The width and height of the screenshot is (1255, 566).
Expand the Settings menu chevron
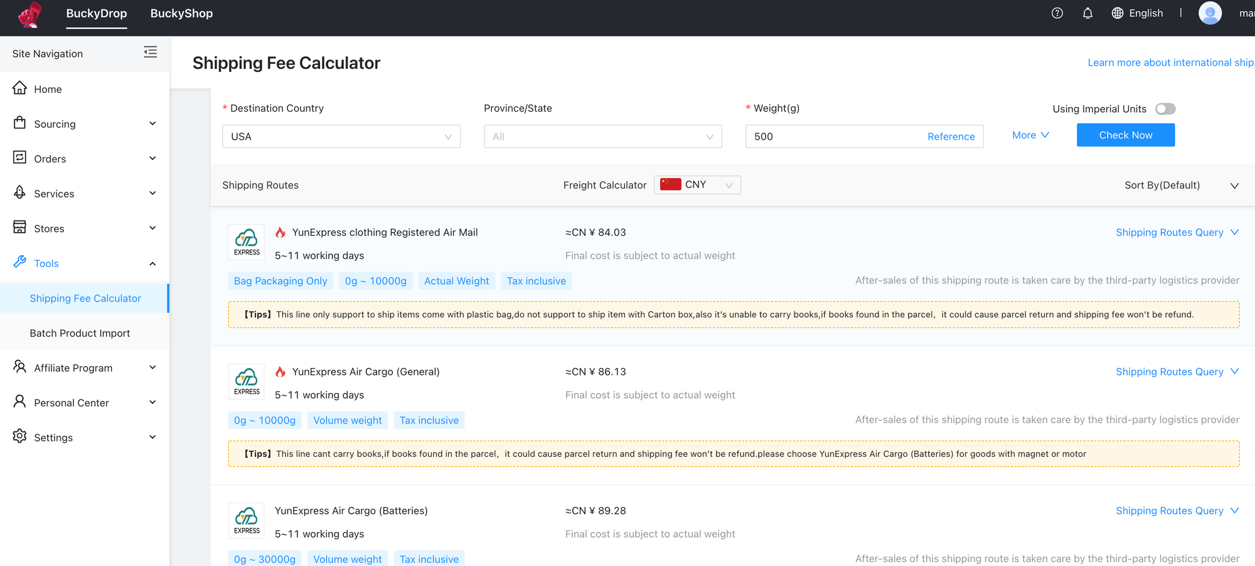[152, 437]
